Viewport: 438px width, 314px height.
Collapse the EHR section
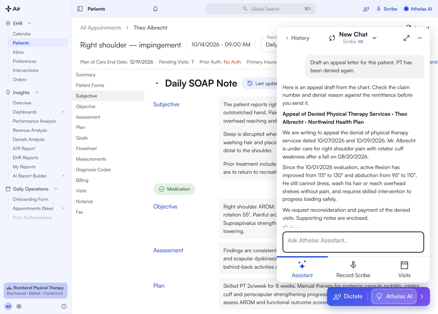(x=30, y=24)
